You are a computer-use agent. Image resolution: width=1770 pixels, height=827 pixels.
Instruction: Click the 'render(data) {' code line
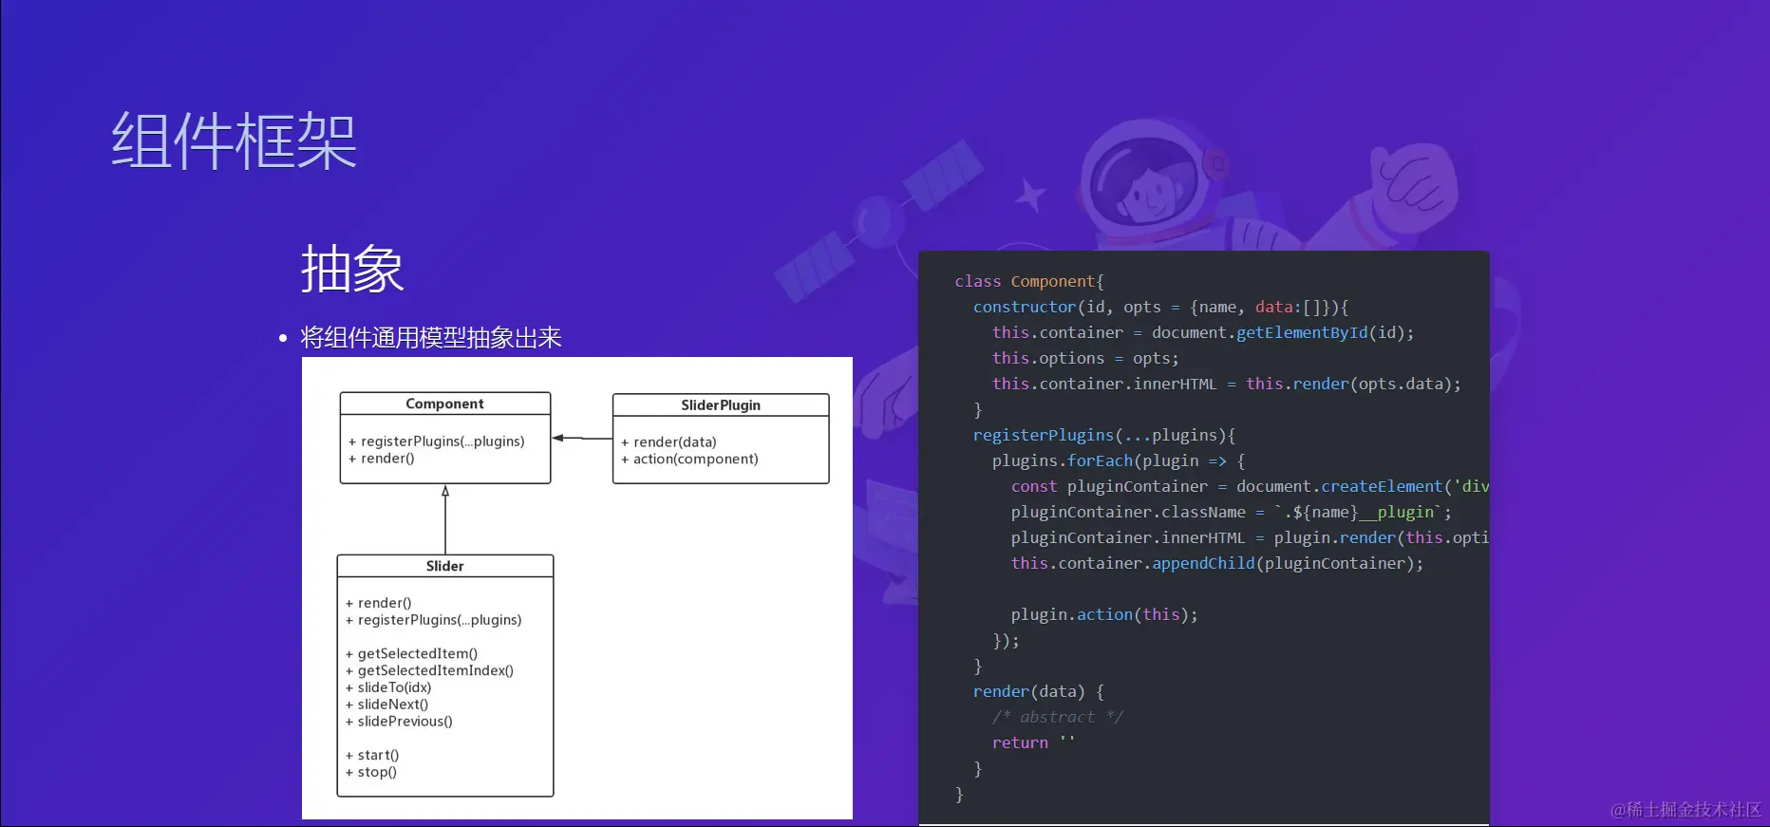point(1039,691)
